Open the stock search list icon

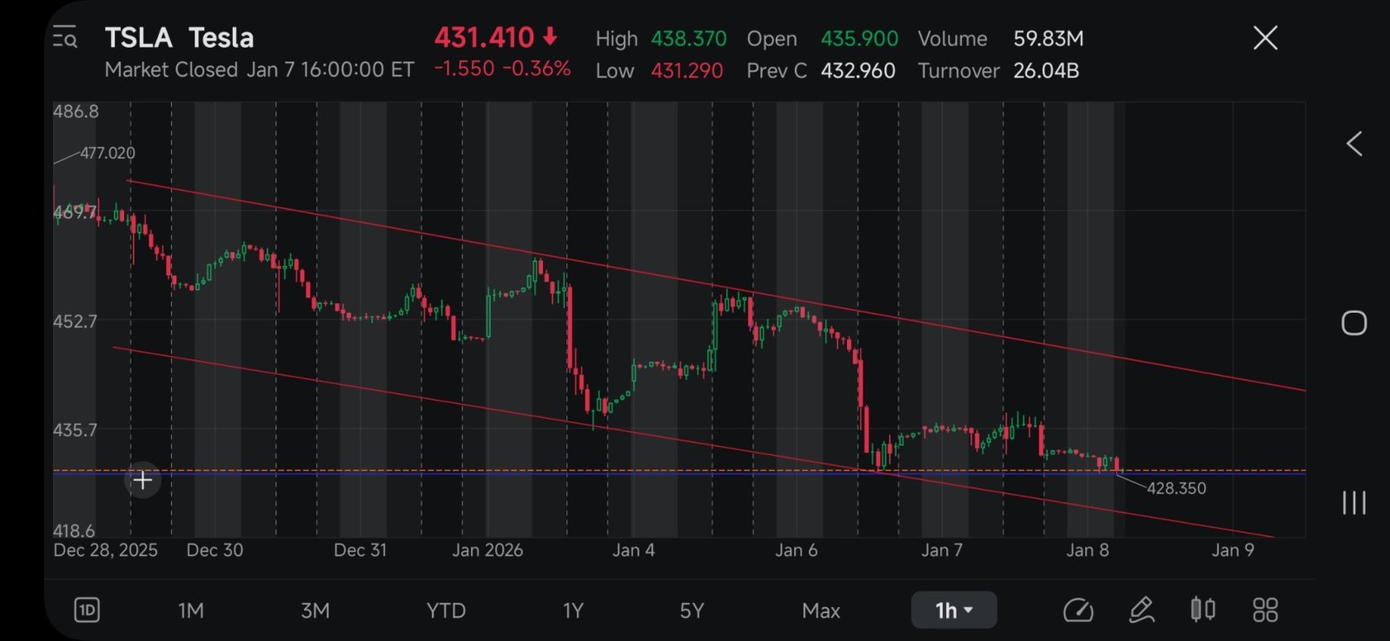[x=65, y=37]
